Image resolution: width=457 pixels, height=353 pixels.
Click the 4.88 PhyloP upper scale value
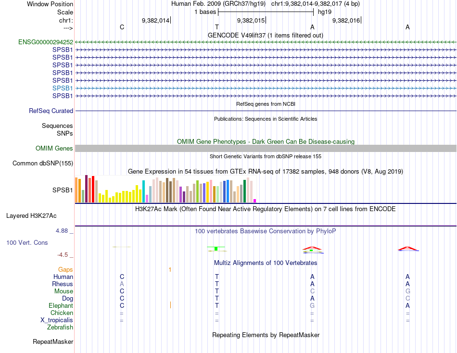click(x=62, y=231)
